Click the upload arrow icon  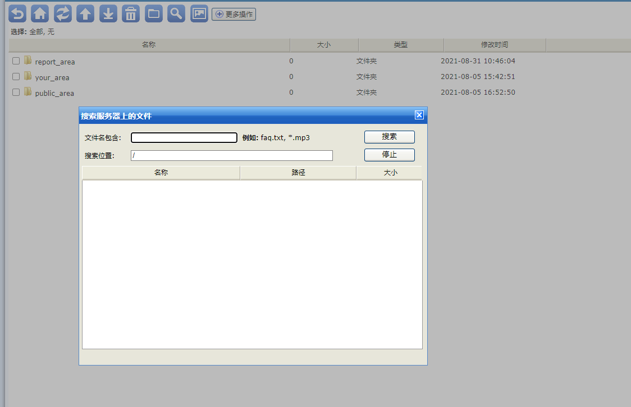(x=85, y=13)
